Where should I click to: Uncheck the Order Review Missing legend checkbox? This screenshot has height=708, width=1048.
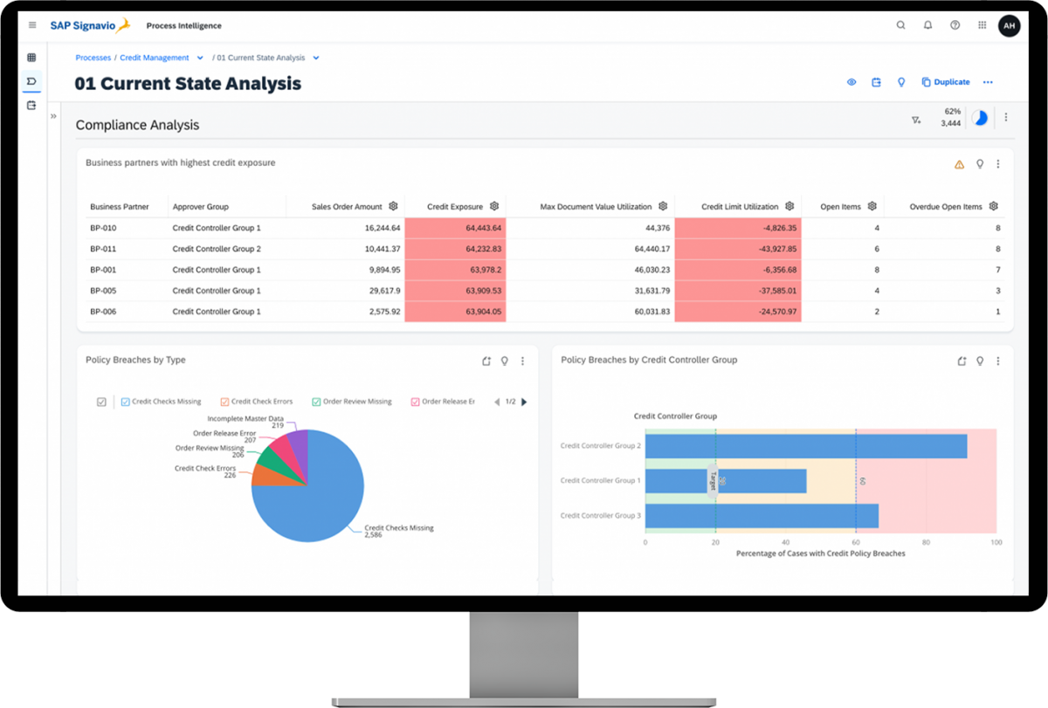click(314, 402)
